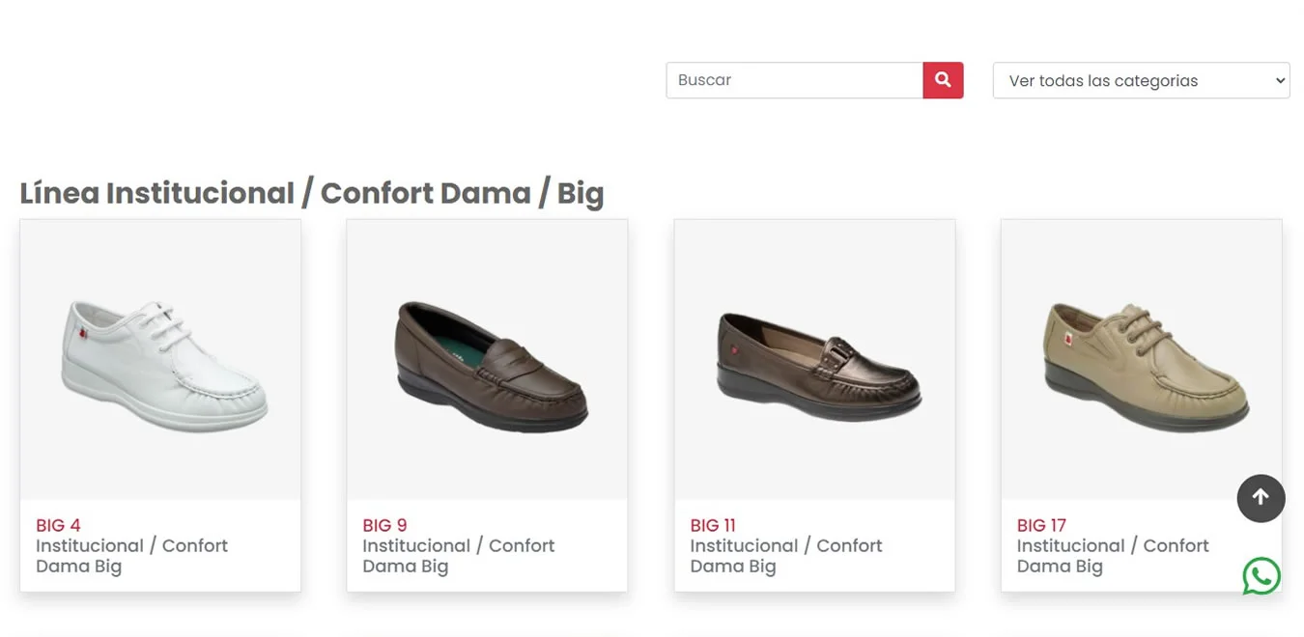
Task: Click category text under BIG 11
Action: [785, 556]
